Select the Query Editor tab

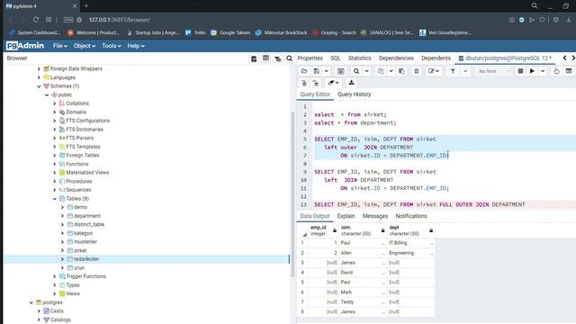(315, 94)
